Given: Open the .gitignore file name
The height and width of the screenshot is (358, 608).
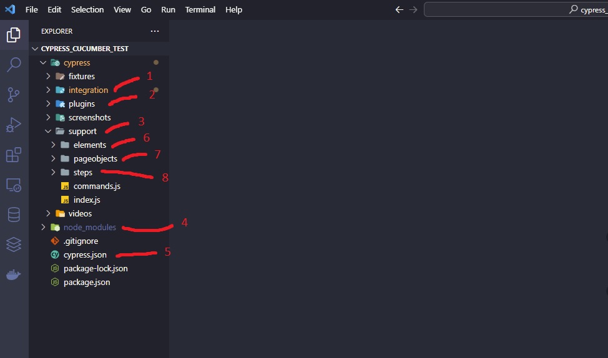Looking at the screenshot, I should click(81, 241).
